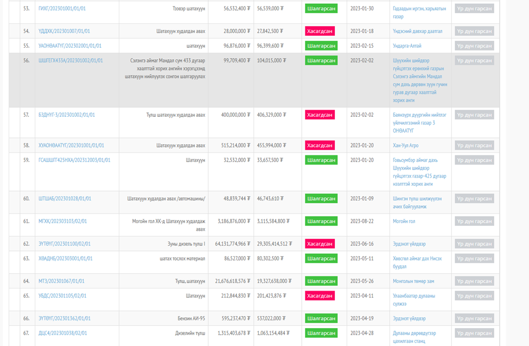
Task: Click Үр дүн гарсан button in row 55
Action: 474,46
